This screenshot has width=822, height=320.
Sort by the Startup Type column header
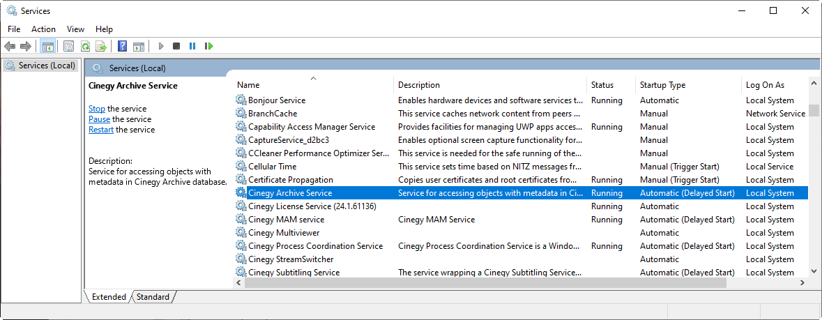coord(689,85)
